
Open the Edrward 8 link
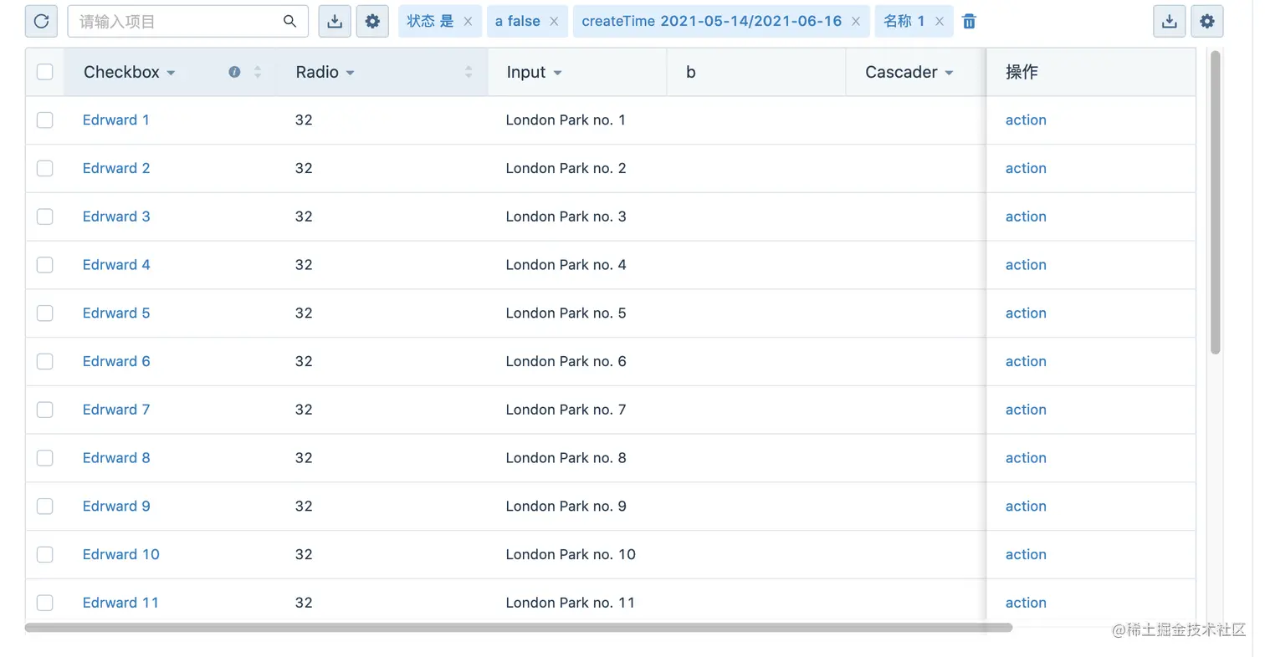[x=116, y=458]
